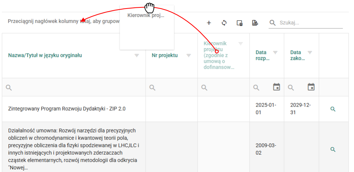Open header filter for Data zako column
This screenshot has width=354, height=172.
(x=310, y=53)
